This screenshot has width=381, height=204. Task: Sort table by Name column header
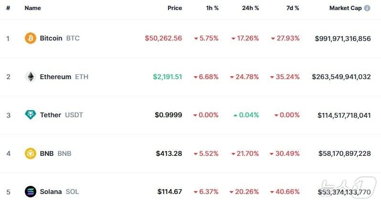pyautogui.click(x=32, y=8)
